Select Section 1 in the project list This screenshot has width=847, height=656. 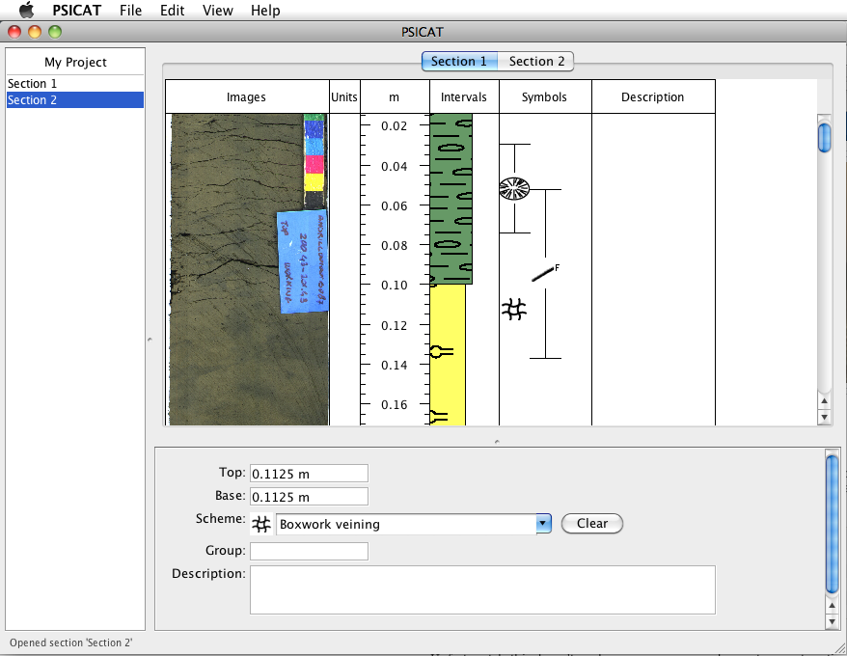[x=75, y=84]
